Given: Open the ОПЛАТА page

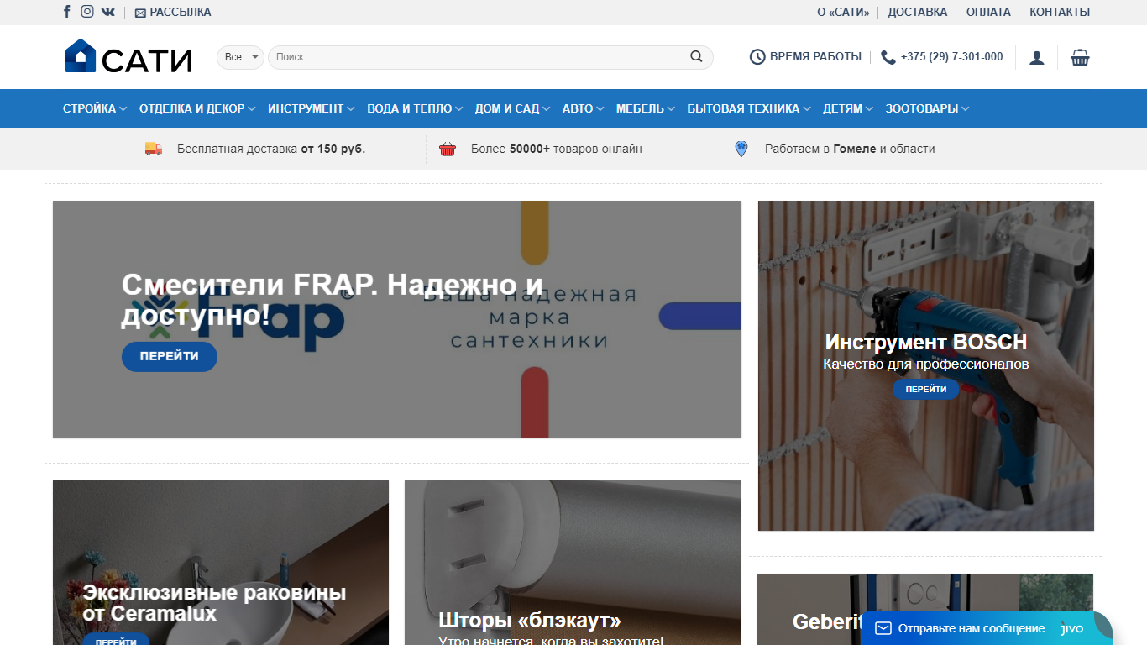Looking at the screenshot, I should click(988, 12).
